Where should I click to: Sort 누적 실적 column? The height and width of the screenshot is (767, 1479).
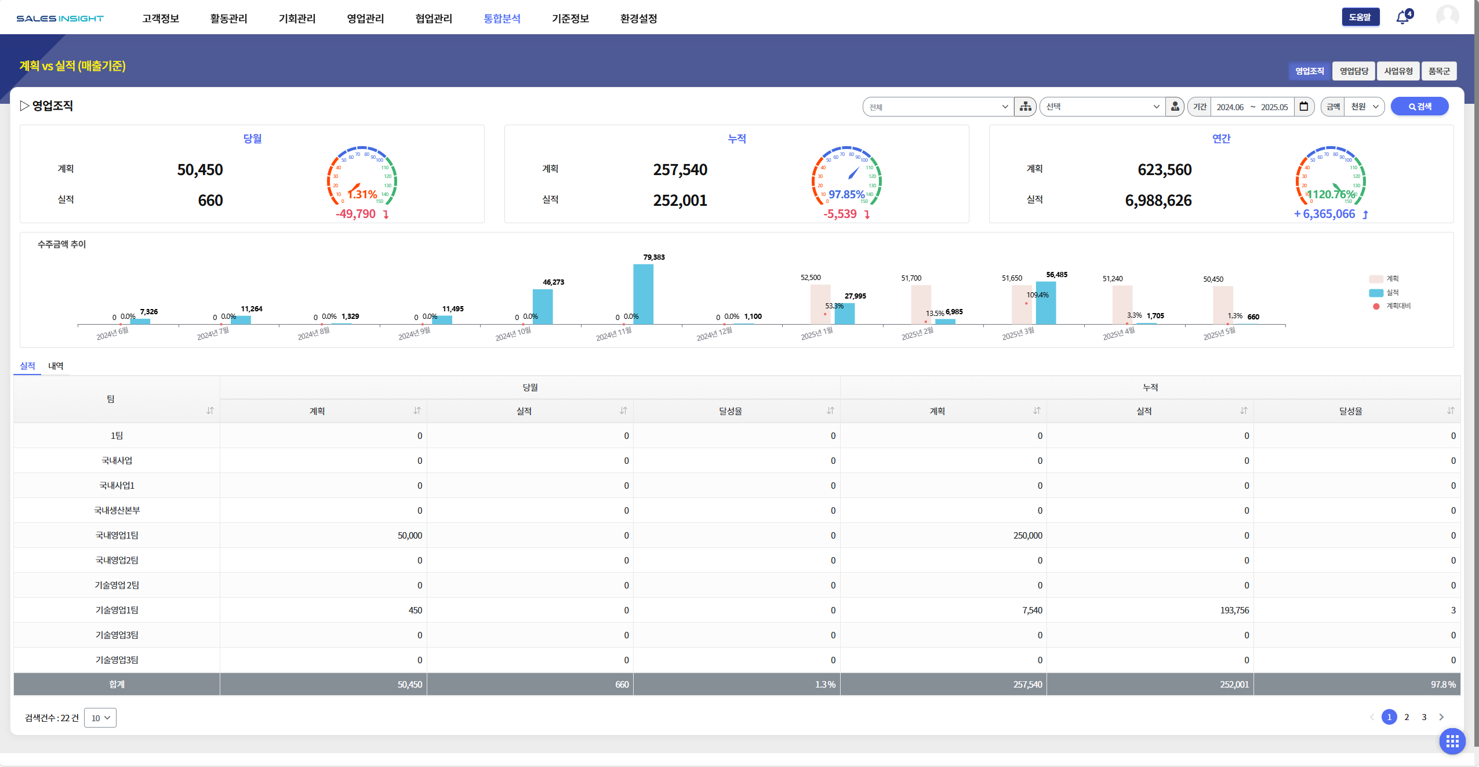coord(1244,410)
